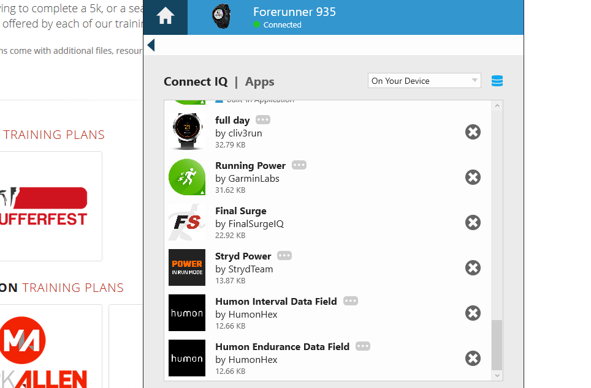Remove the Running Power app
The width and height of the screenshot is (591, 388).
coord(473,177)
